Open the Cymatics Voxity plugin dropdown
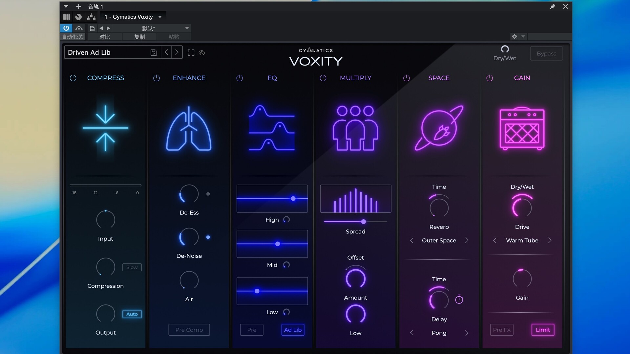This screenshot has width=630, height=354. [160, 17]
